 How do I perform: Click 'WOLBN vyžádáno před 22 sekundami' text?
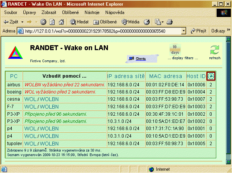[65, 85]
